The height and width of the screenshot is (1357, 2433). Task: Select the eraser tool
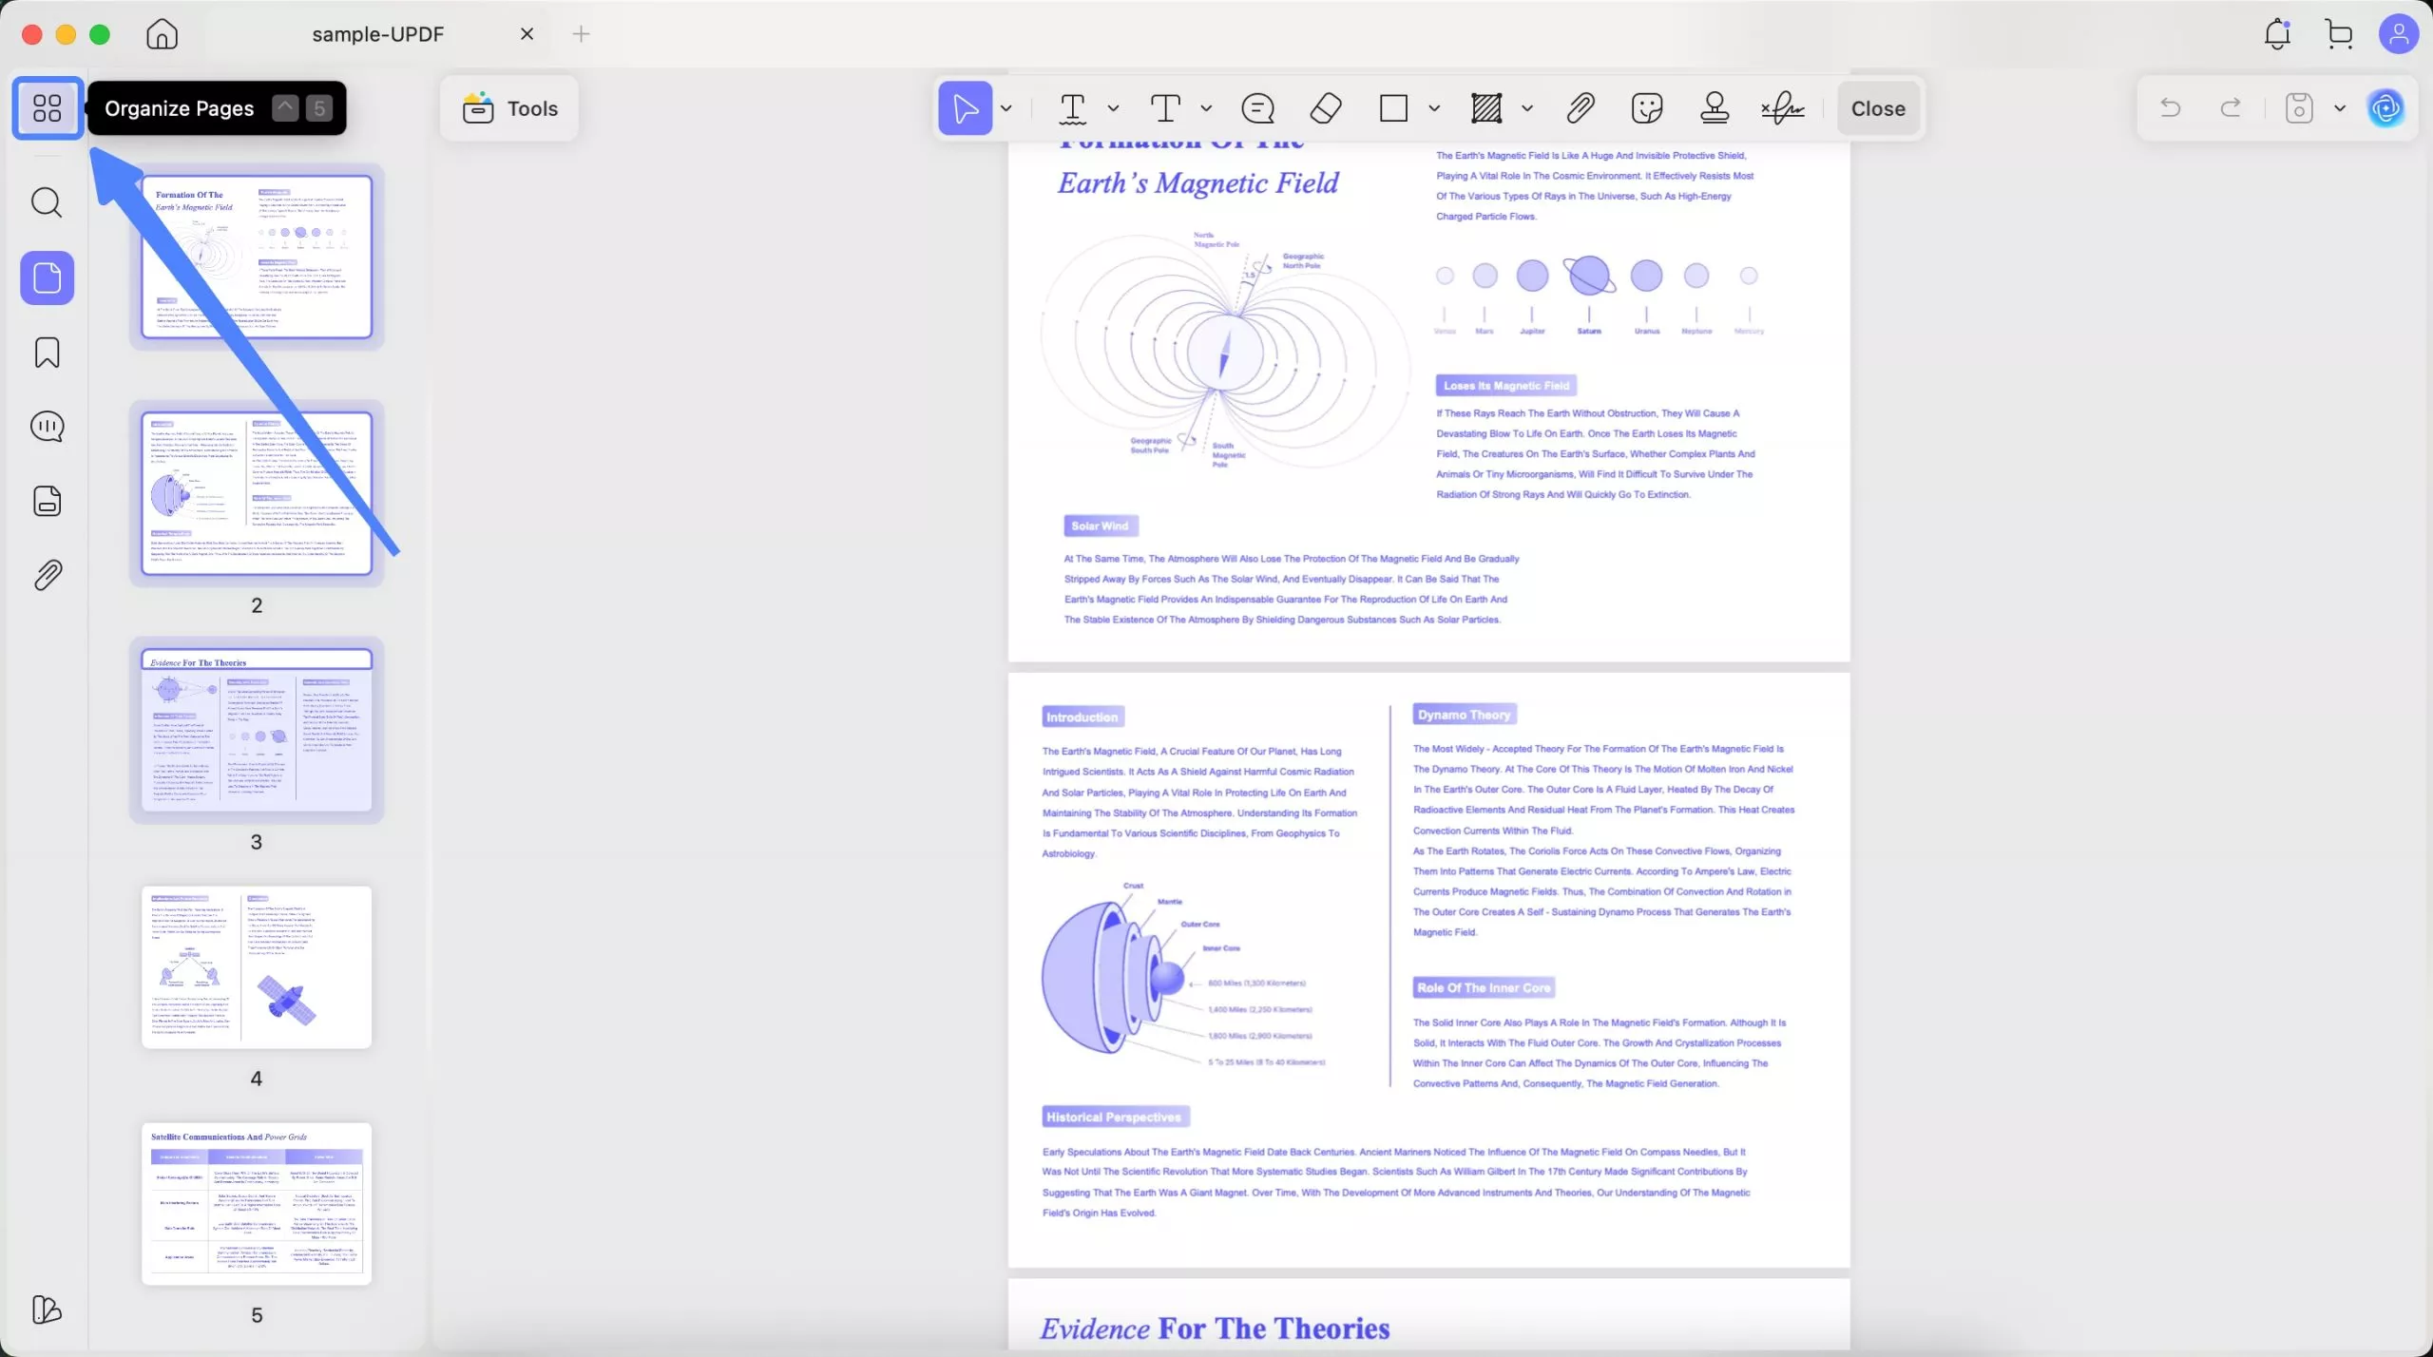[1326, 108]
